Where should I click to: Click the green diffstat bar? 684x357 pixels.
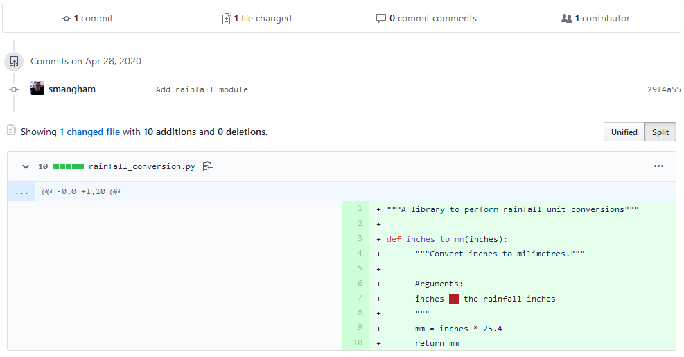point(69,166)
